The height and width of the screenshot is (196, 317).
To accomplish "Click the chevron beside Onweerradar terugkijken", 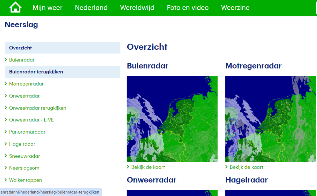I will pyautogui.click(x=6, y=108).
